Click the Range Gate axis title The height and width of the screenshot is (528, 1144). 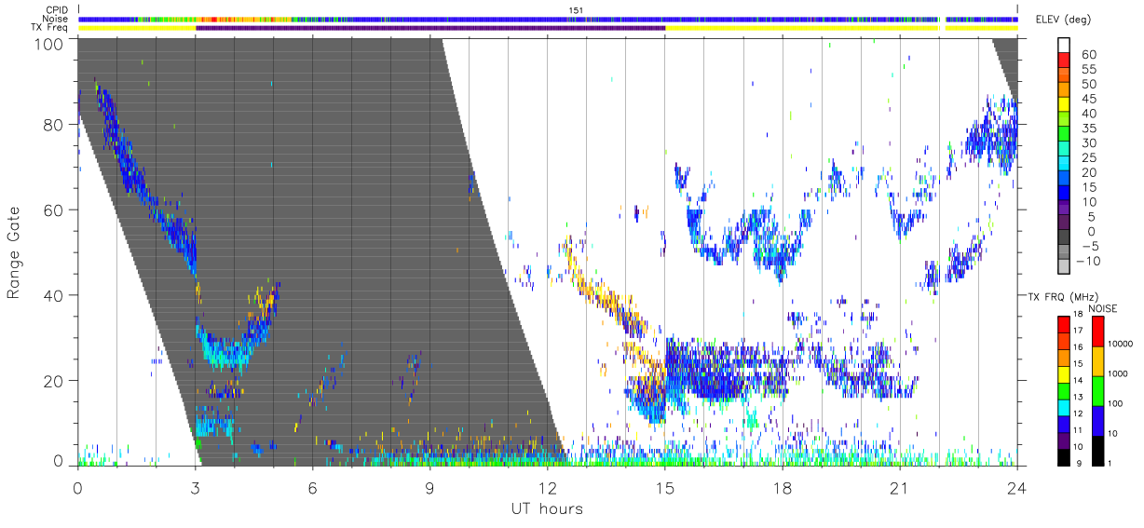click(x=15, y=251)
